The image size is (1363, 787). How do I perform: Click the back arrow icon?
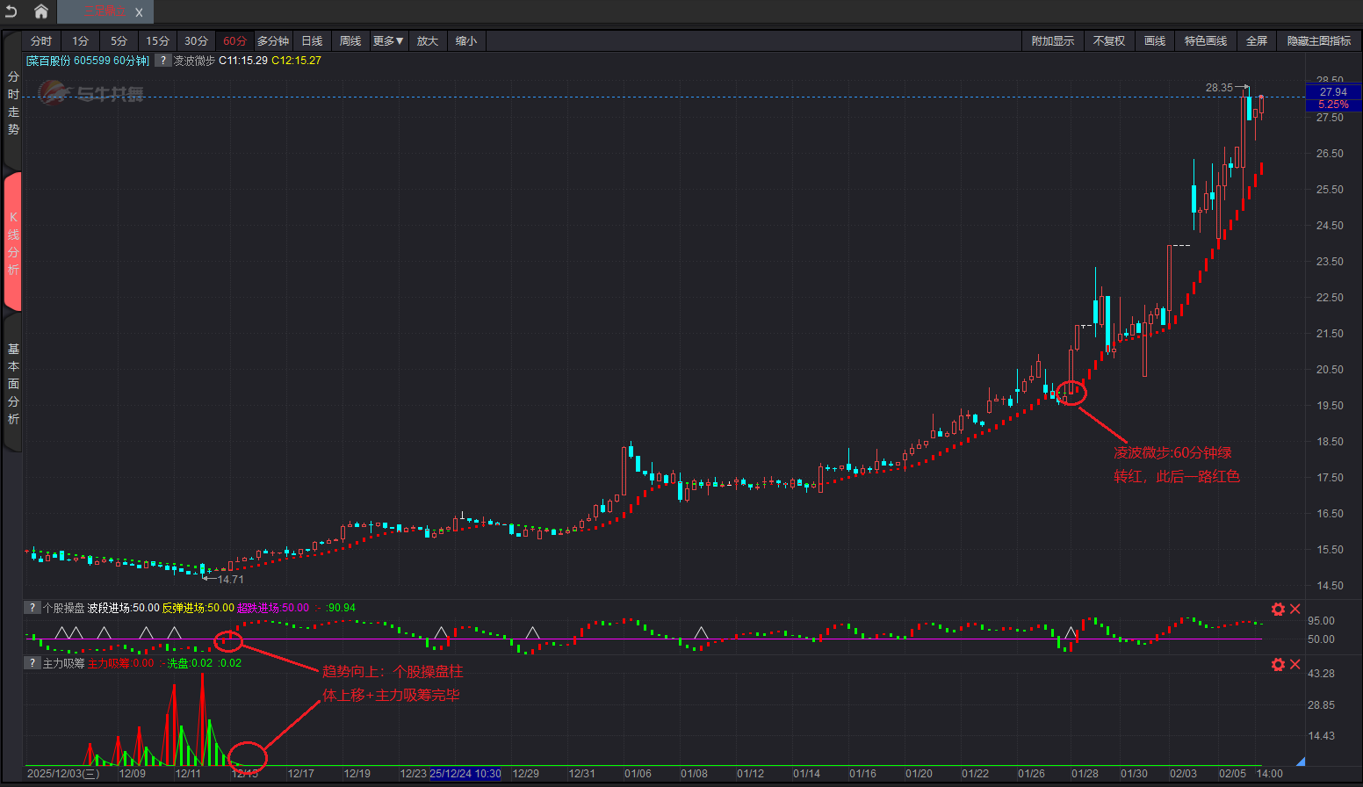[x=11, y=11]
